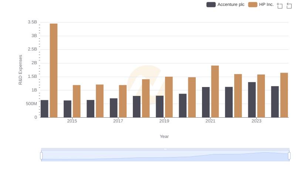Click the 2019 x-axis label
Image resolution: width=296 pixels, height=170 pixels.
point(164,121)
